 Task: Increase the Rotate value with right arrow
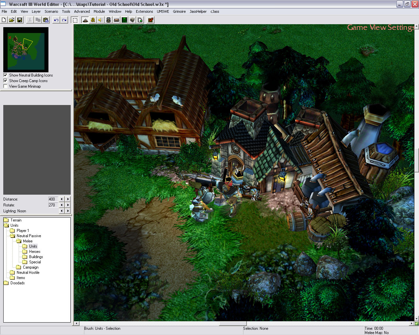[68, 205]
